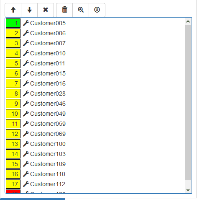Click the magnifier zoom-in icon
The height and width of the screenshot is (200, 197).
(x=81, y=10)
